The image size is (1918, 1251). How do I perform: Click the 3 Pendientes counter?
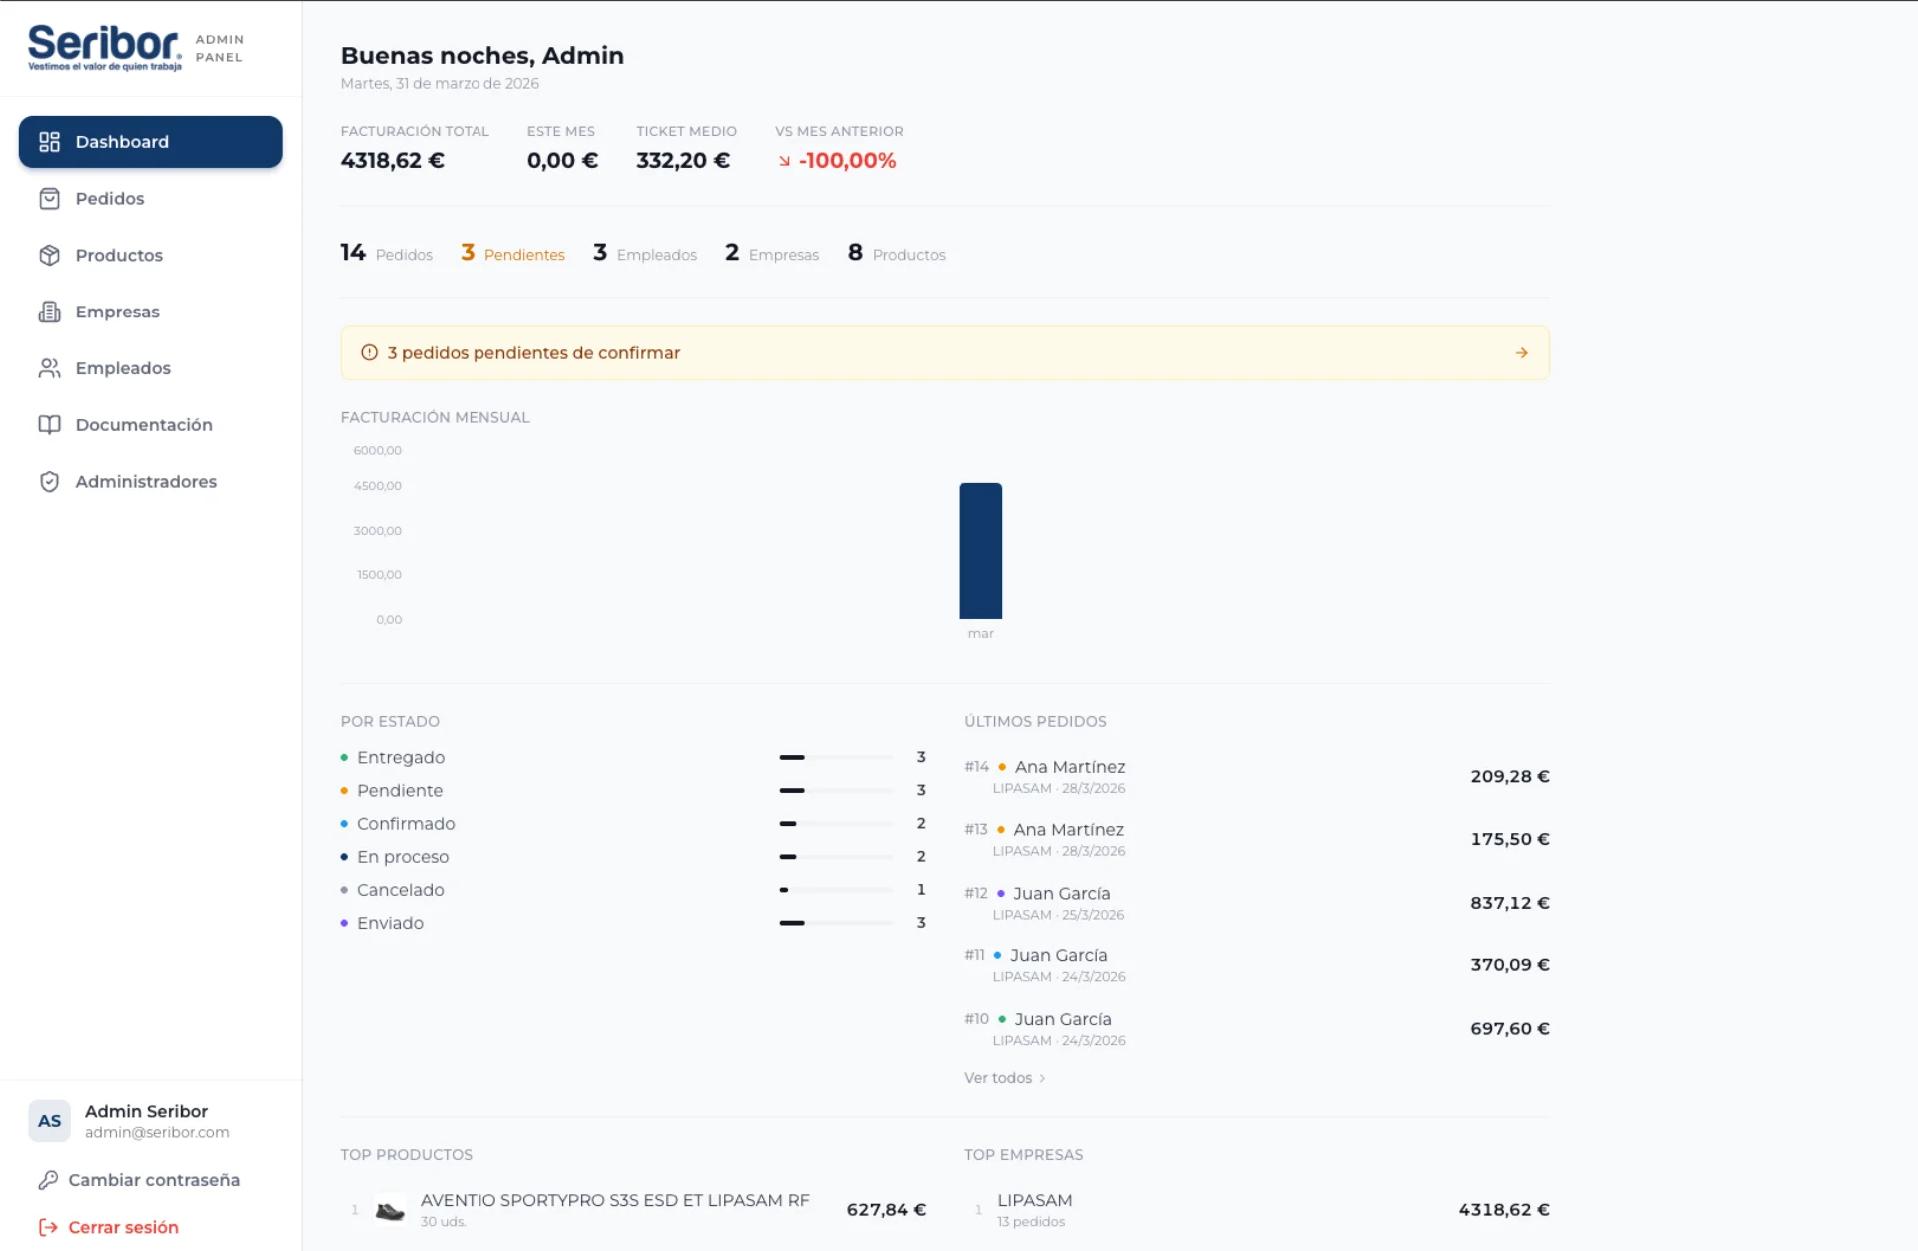(512, 253)
